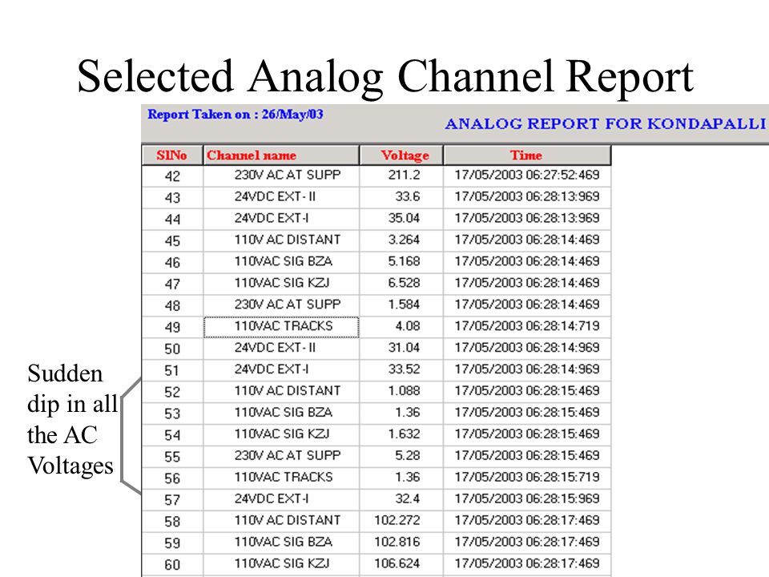Click voltage value 35.04
The width and height of the screenshot is (769, 577).
[x=404, y=218]
